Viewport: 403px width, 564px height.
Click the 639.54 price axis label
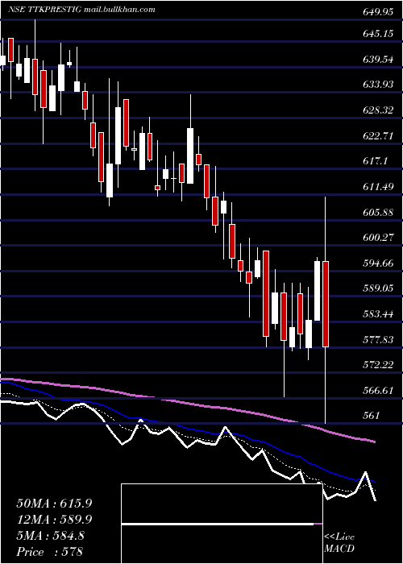pos(378,60)
